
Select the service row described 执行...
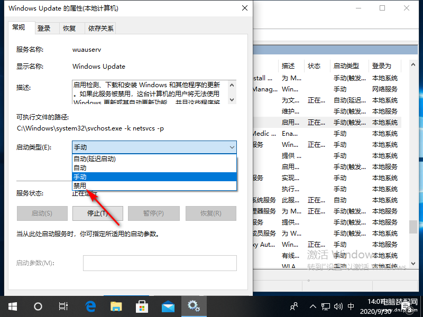(327, 189)
